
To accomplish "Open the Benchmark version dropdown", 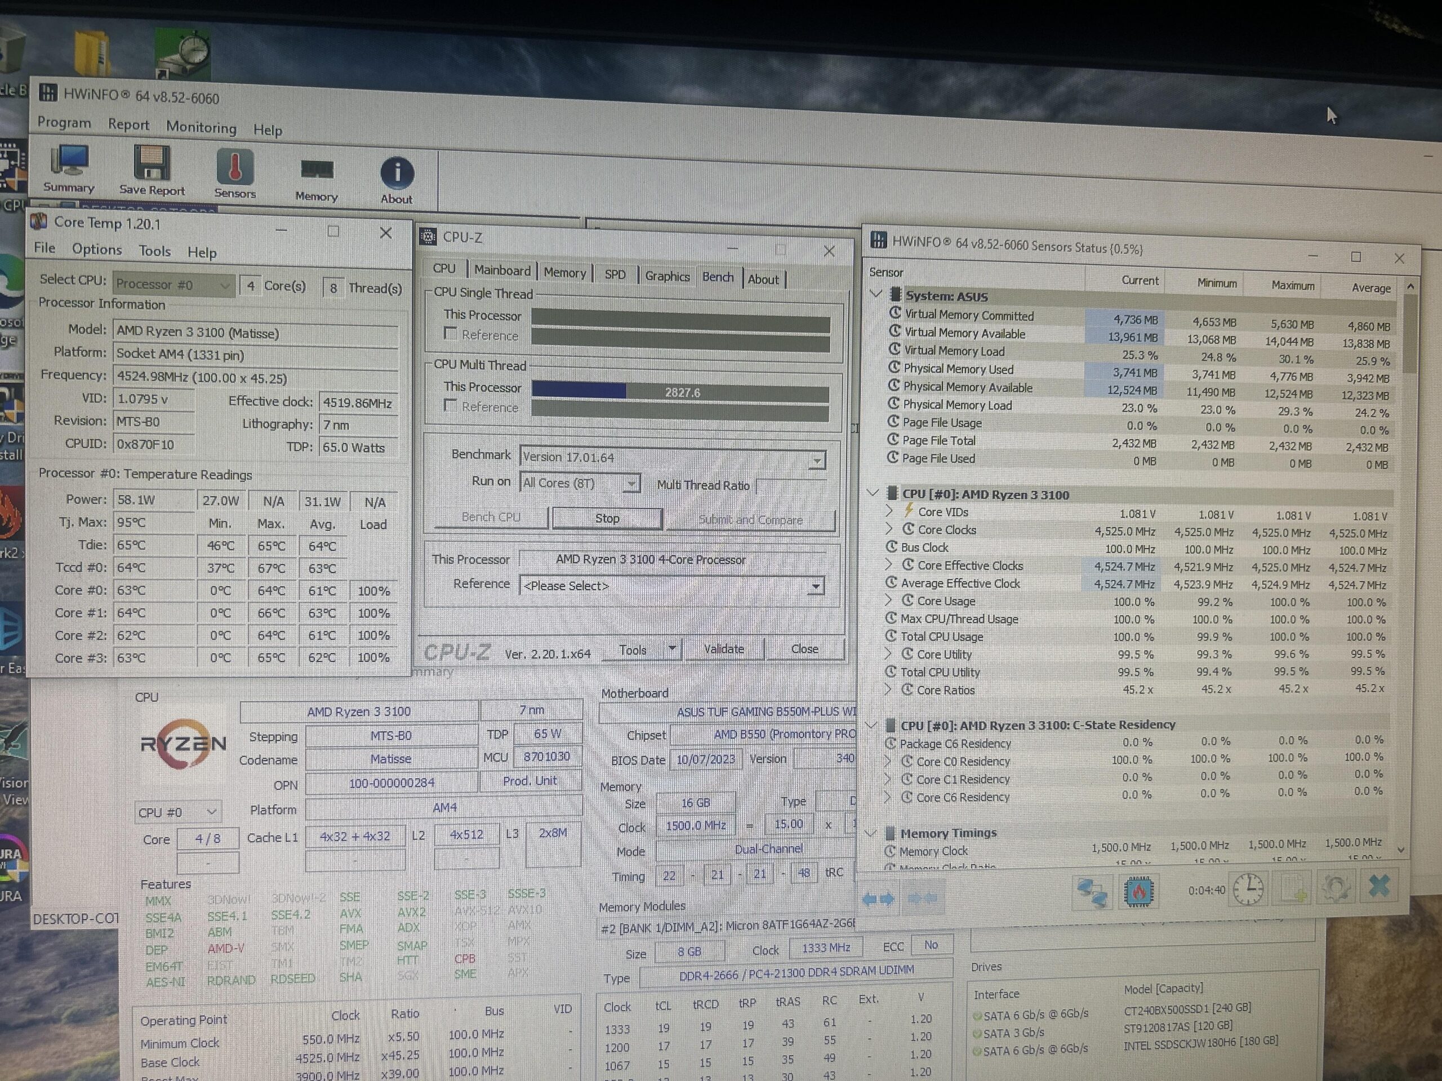I will (816, 461).
